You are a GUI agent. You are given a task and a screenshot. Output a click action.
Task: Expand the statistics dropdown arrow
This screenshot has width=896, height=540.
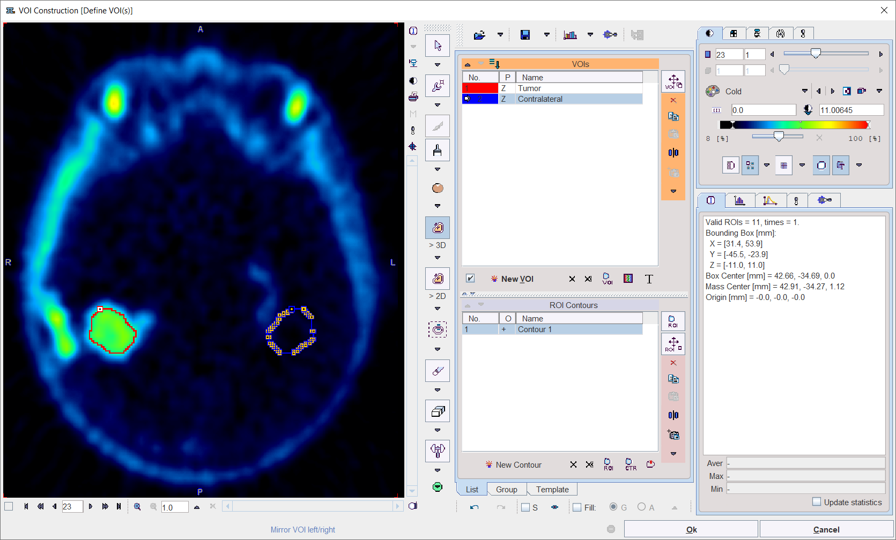pos(590,35)
